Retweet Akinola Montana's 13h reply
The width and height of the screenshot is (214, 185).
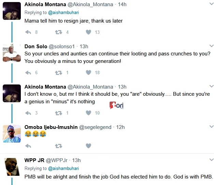[x=58, y=113]
